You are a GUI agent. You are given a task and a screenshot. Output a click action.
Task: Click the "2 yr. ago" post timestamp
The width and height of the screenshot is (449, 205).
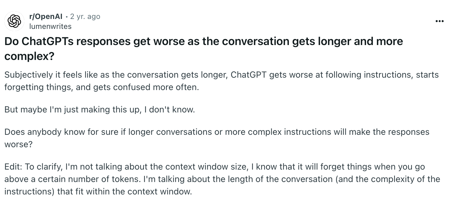[85, 16]
